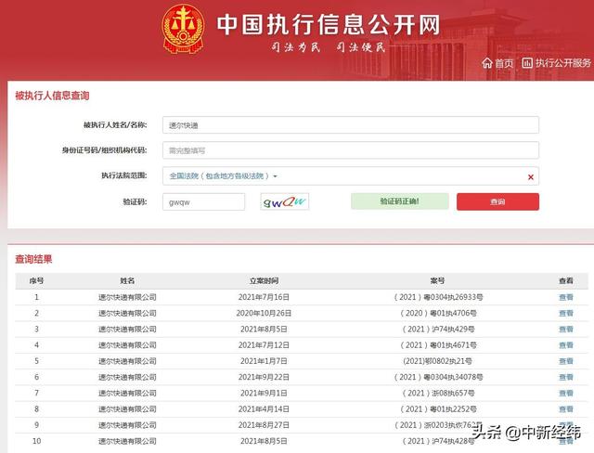Click 查看 link for row 7
The height and width of the screenshot is (453, 594).
click(x=566, y=394)
